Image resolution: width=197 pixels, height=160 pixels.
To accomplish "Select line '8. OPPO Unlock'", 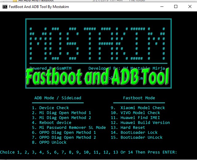I will [x=49, y=142].
